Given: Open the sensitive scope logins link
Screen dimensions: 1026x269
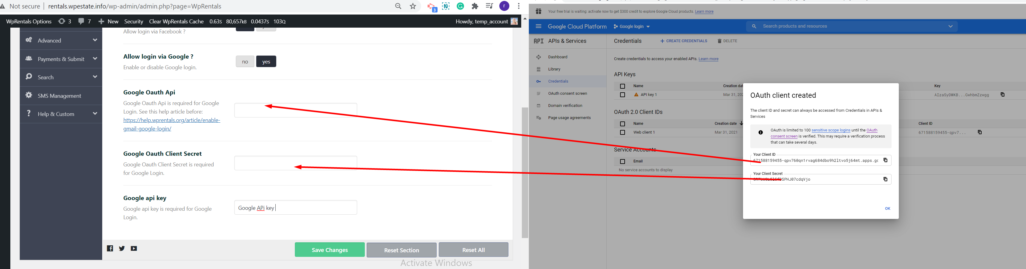Looking at the screenshot, I should coord(831,130).
